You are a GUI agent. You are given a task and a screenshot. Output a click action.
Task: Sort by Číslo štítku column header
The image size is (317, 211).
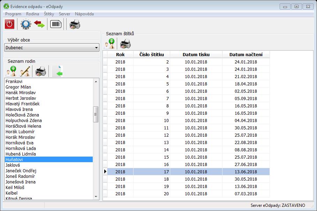tap(152, 54)
